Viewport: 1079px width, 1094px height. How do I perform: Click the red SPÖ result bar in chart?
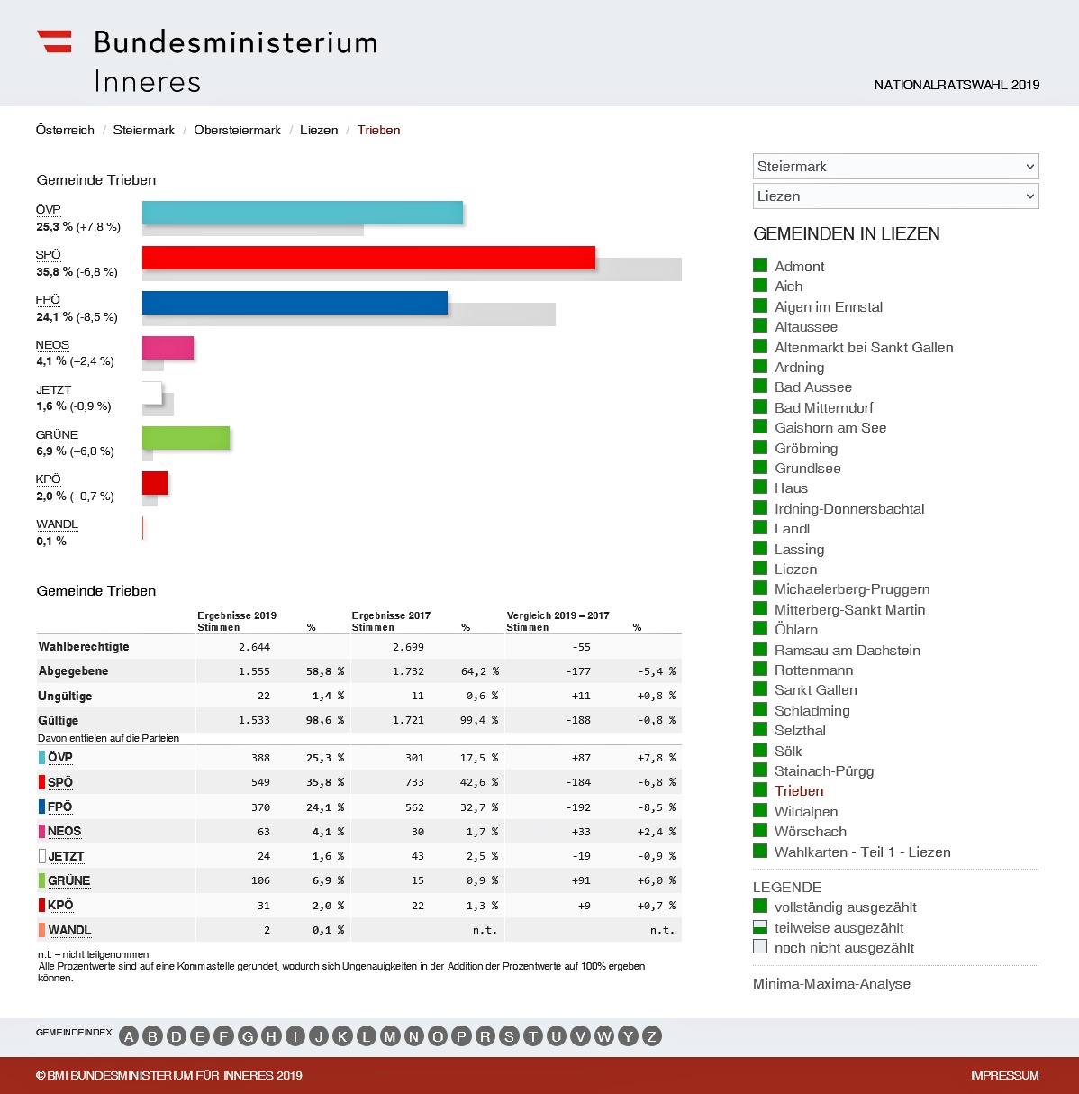coord(368,258)
